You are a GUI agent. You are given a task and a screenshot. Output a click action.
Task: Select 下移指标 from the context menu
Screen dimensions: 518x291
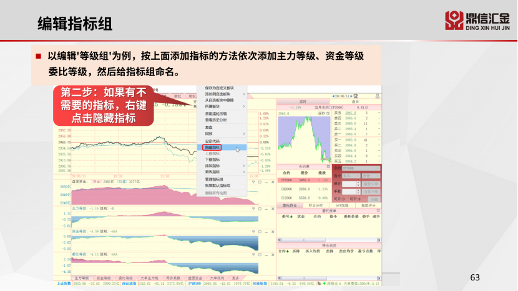pyautogui.click(x=213, y=160)
